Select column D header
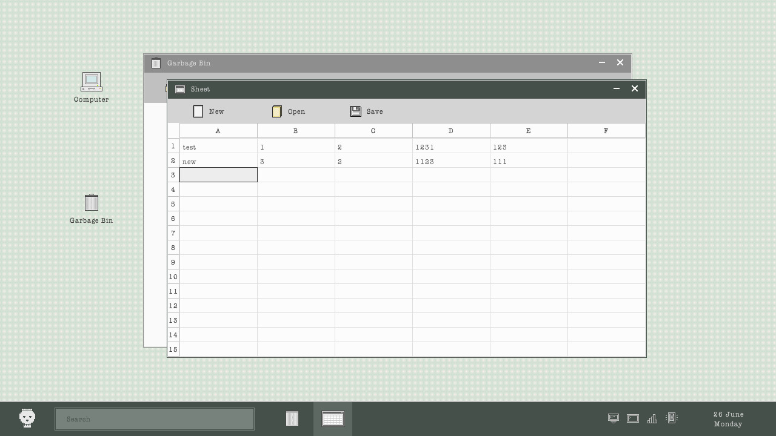 pos(451,131)
